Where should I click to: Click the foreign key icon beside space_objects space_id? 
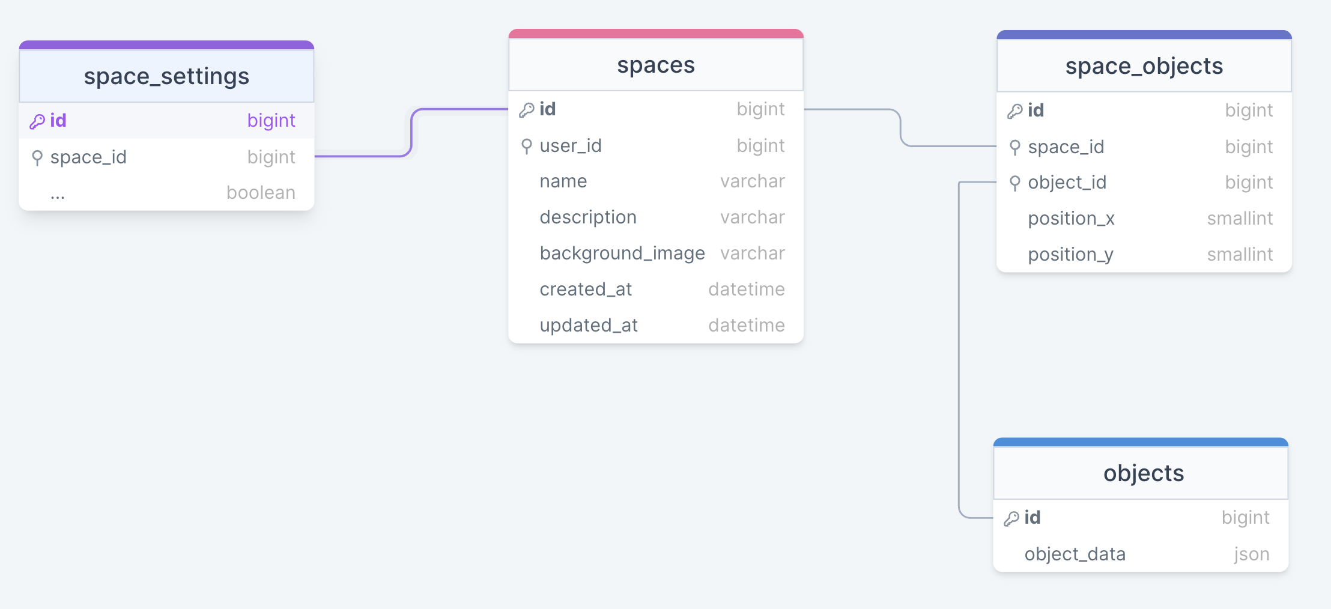1015,148
